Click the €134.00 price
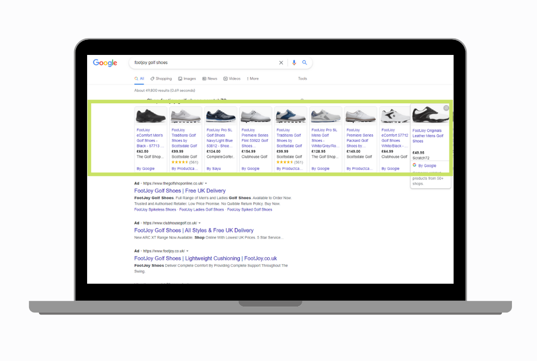Screen dimensions: 537x361 click(213, 151)
